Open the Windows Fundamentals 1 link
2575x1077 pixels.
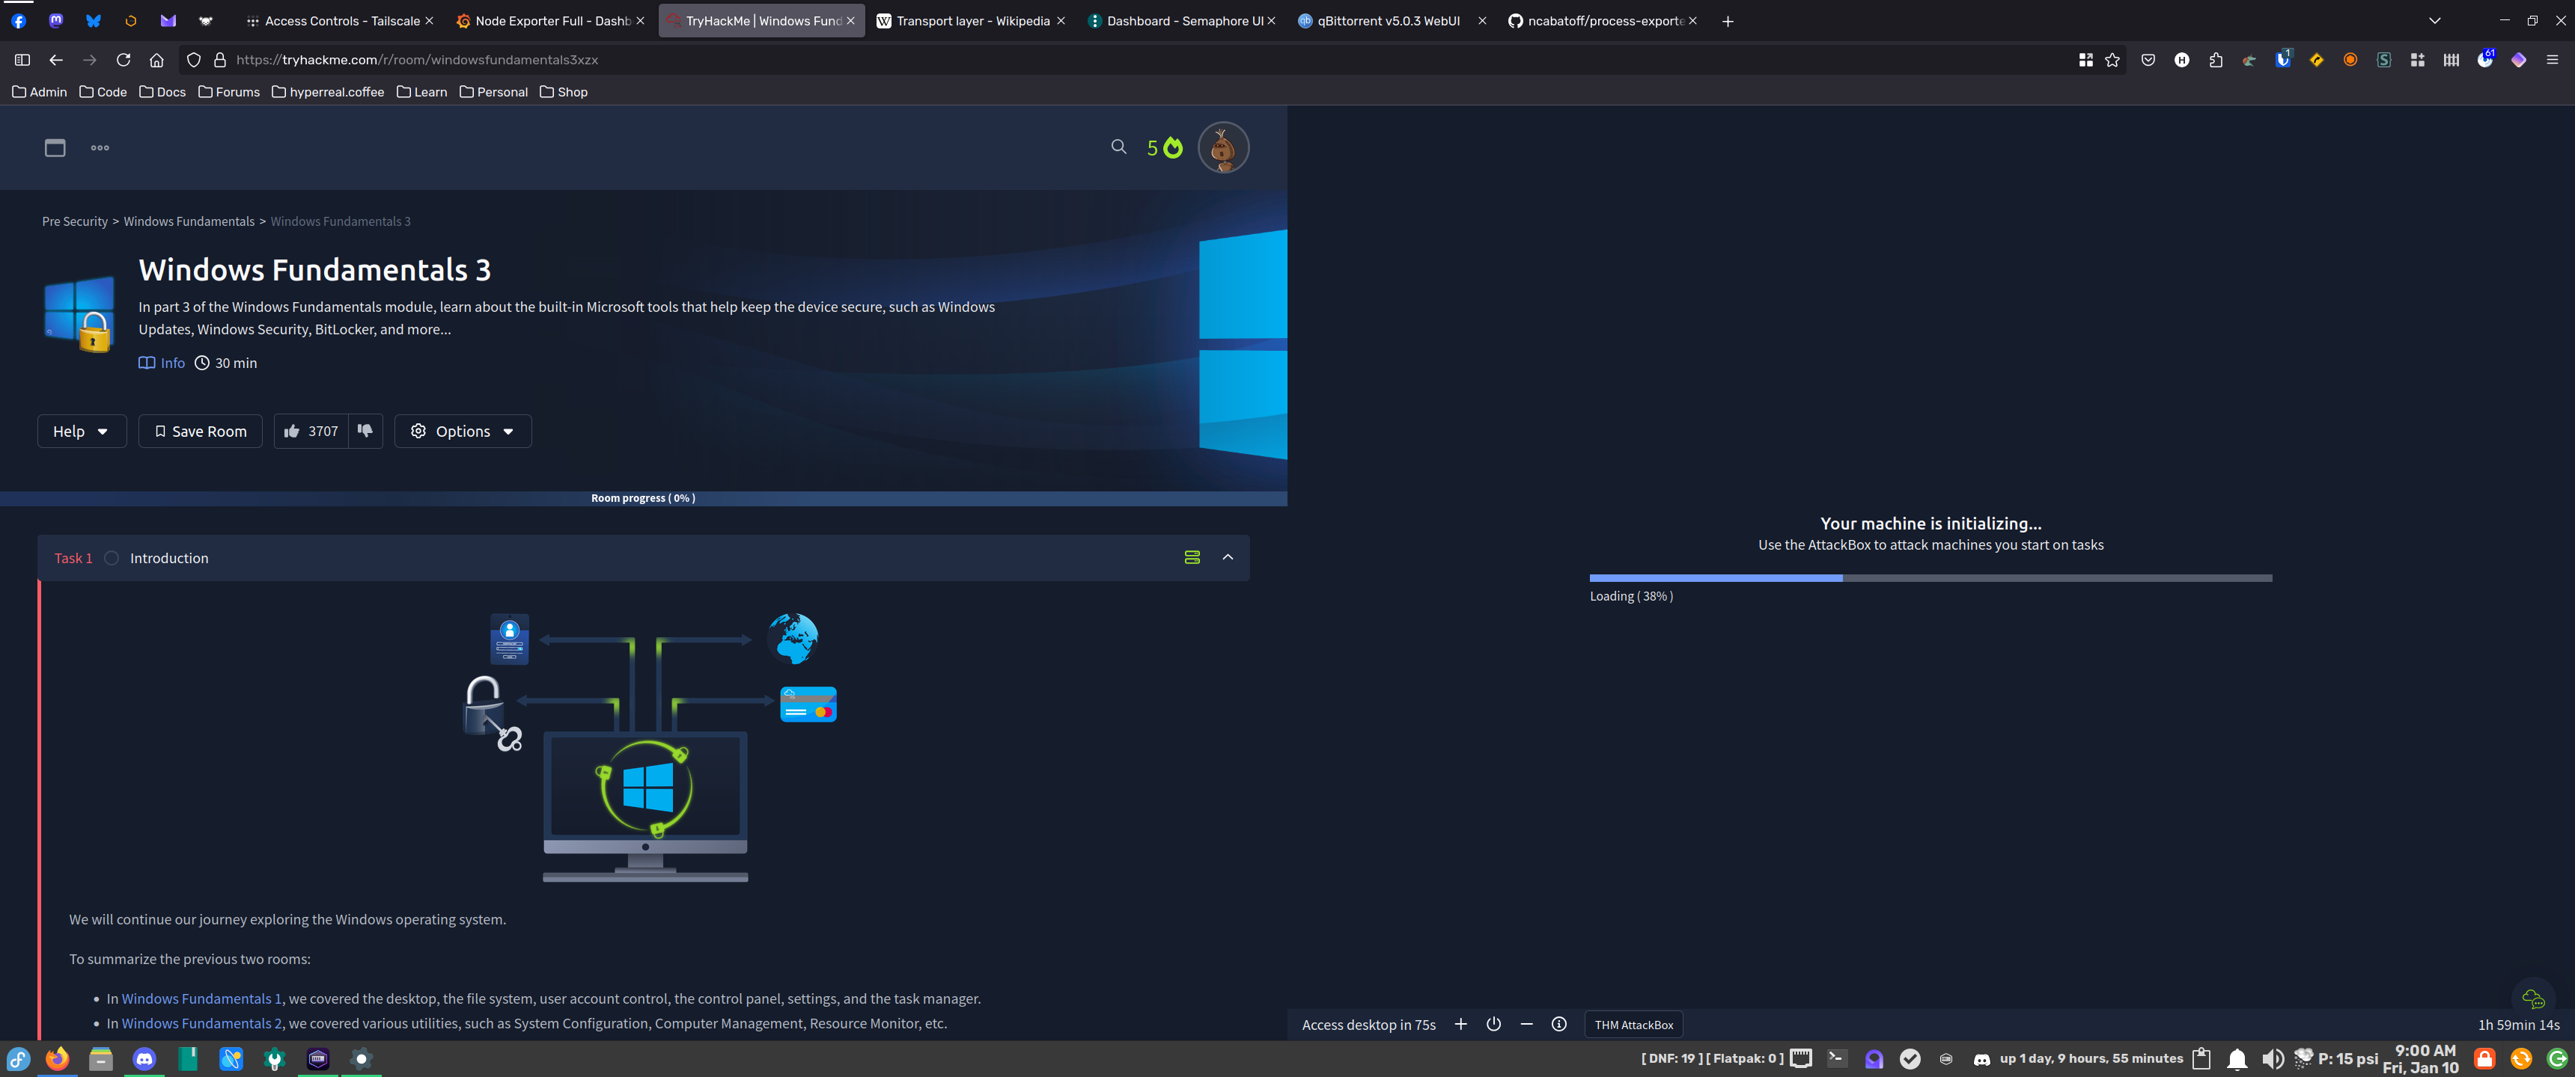tap(201, 998)
